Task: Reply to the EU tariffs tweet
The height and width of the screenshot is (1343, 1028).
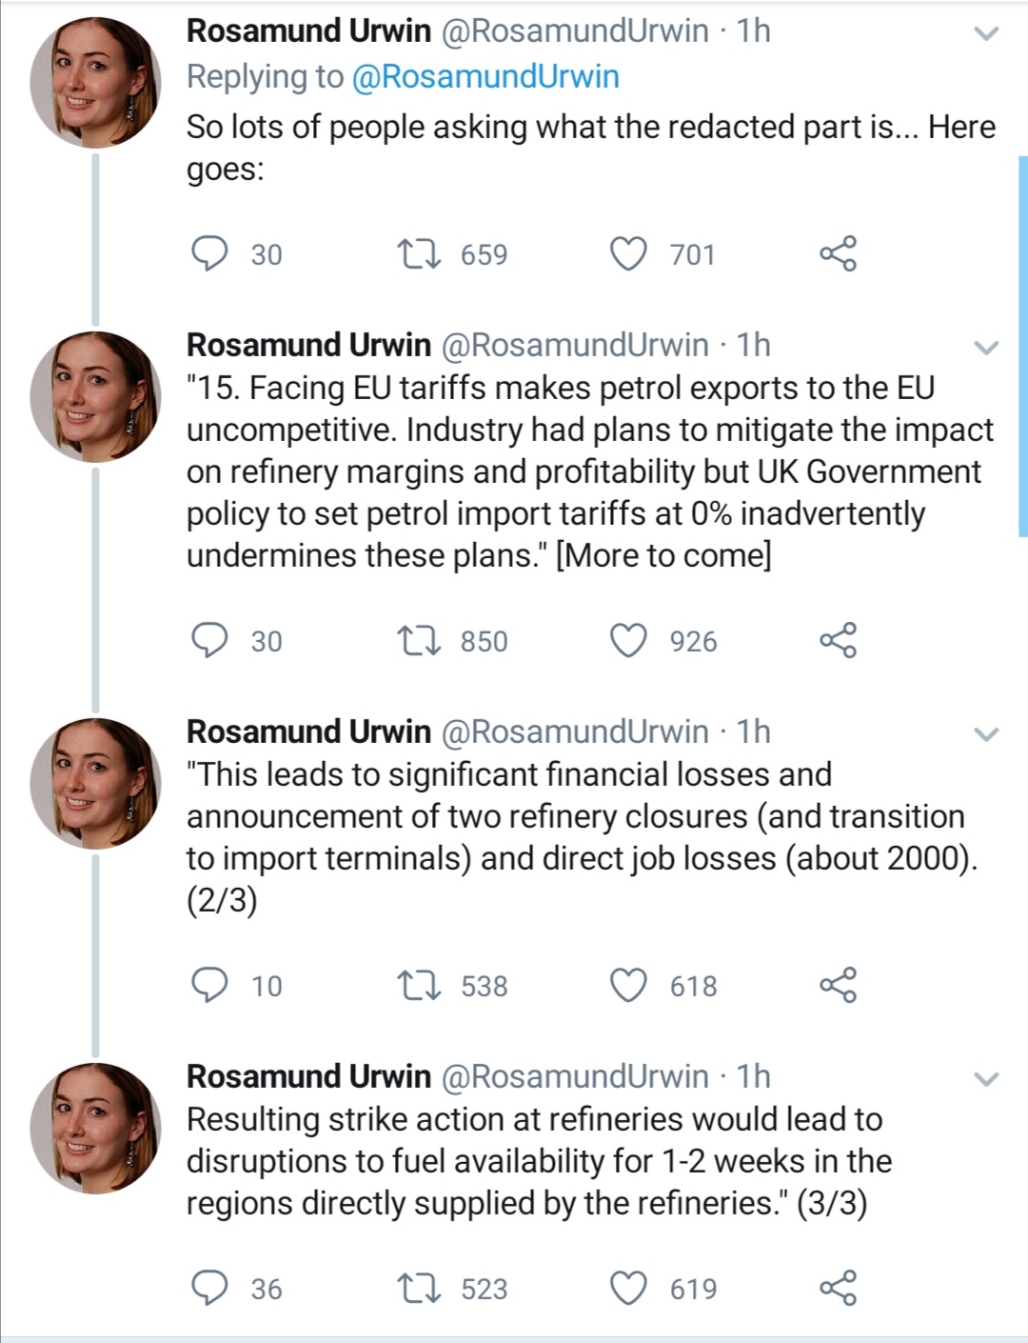Action: click(x=209, y=640)
